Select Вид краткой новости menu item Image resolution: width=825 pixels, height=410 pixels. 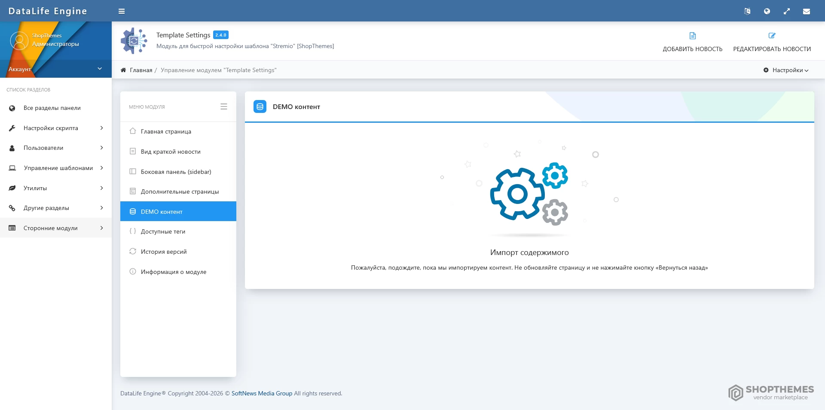[171, 152]
